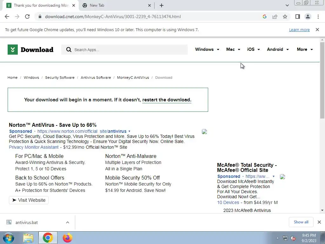
Task: Open the 10 Devices McAfee link
Action: (x=228, y=202)
